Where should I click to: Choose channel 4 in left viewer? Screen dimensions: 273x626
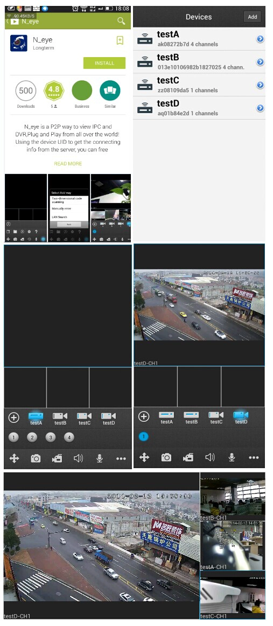(69, 437)
